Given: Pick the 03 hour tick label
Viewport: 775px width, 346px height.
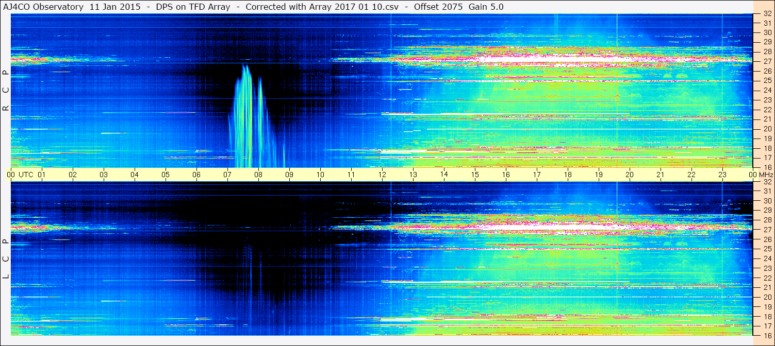Looking at the screenshot, I should tap(104, 175).
